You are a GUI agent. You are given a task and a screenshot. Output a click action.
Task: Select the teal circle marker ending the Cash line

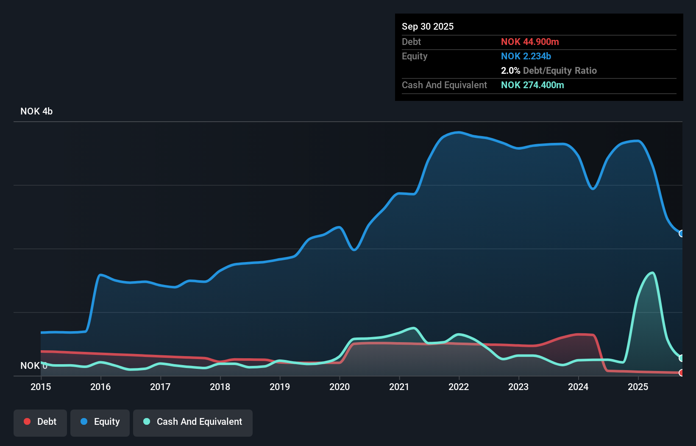click(x=681, y=357)
